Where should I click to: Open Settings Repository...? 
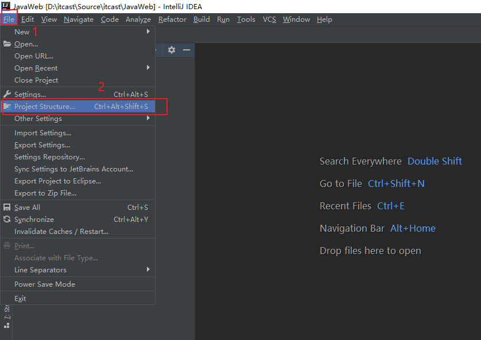pos(78,157)
